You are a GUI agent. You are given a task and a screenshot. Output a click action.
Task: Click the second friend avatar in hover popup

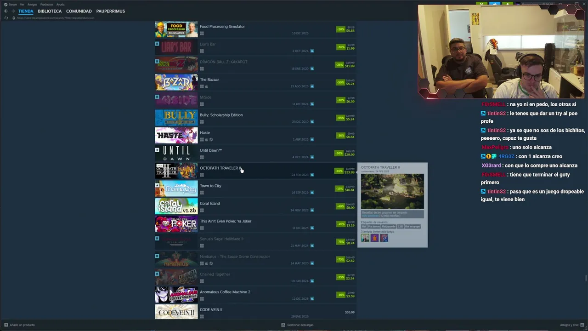coord(374,238)
